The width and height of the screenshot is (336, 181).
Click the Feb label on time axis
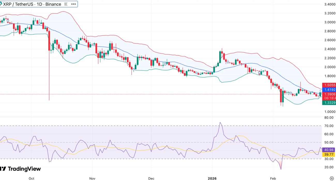[273, 178]
